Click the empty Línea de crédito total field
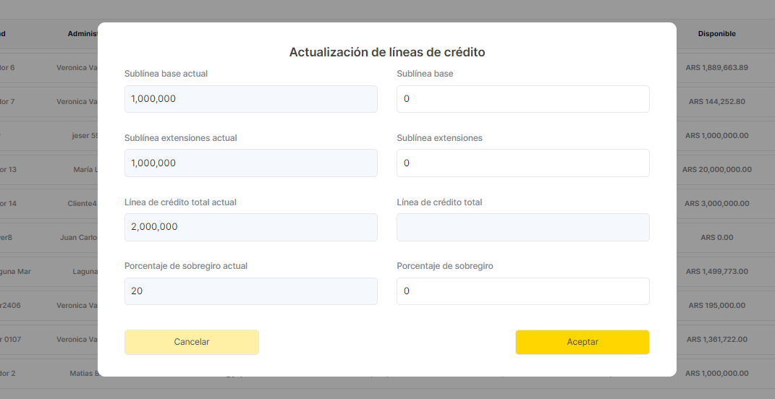Image resolution: width=775 pixels, height=399 pixels. (x=522, y=227)
